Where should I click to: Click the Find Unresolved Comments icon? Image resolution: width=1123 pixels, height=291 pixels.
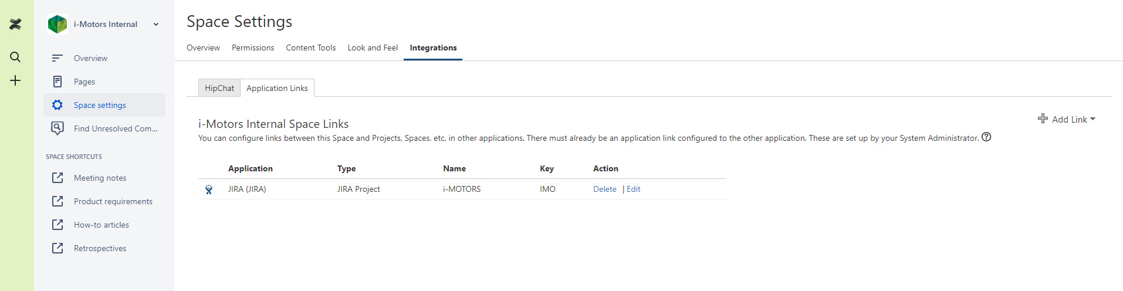point(57,128)
